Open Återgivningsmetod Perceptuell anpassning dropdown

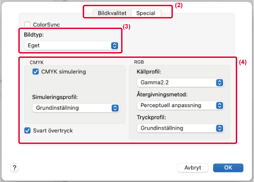(180, 105)
